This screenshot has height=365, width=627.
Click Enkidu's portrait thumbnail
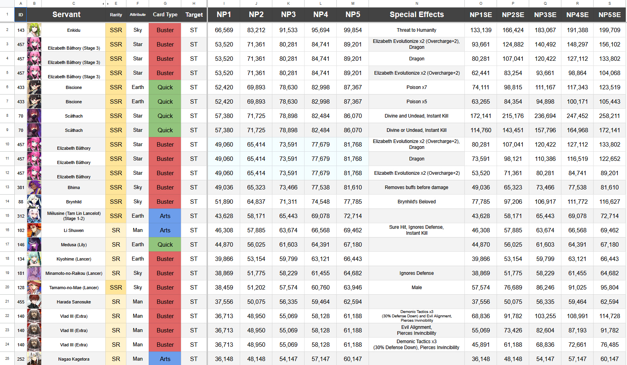[x=34, y=30]
